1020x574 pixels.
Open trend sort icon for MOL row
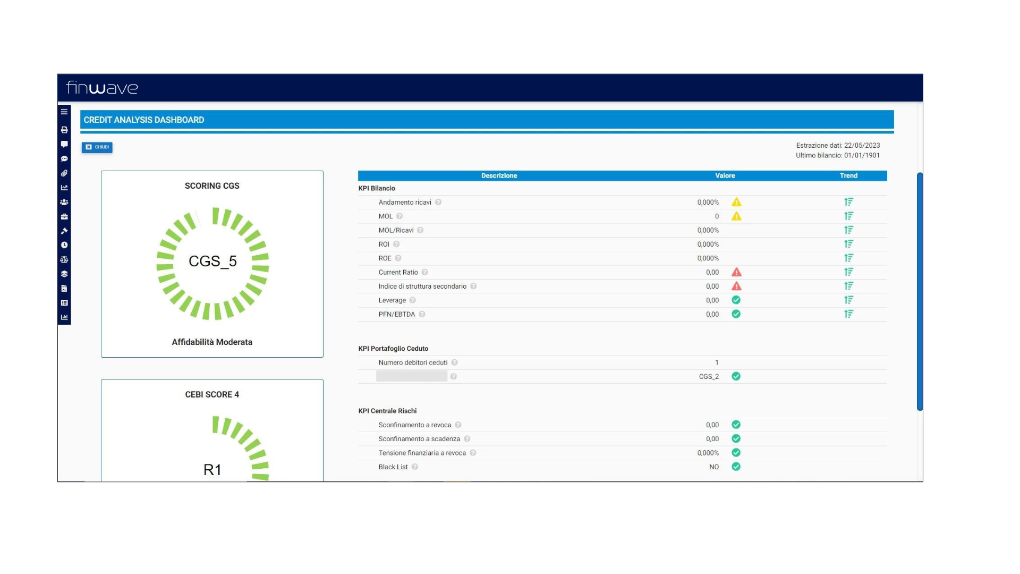coord(848,216)
